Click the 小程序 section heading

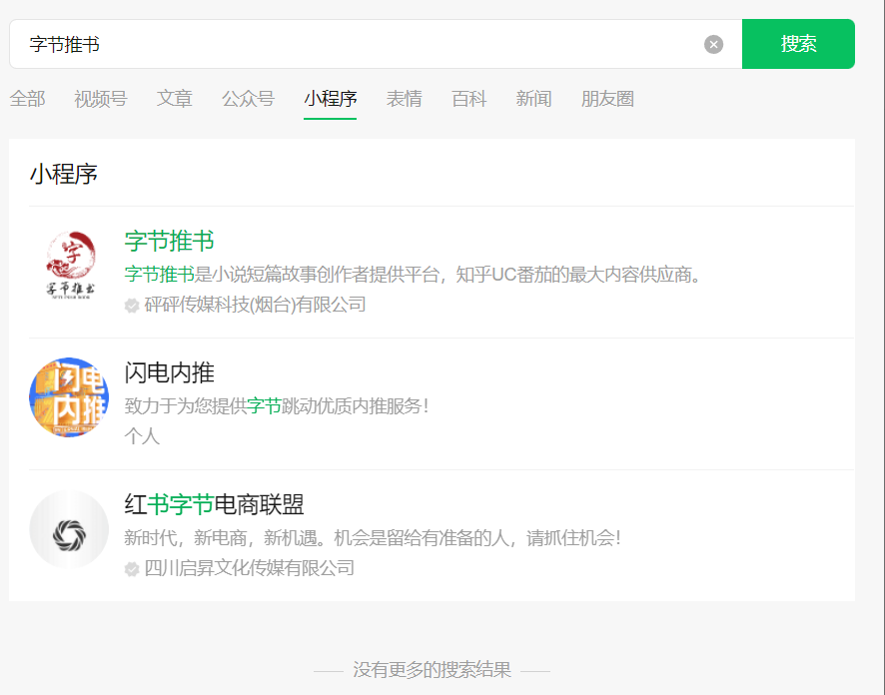pos(64,174)
